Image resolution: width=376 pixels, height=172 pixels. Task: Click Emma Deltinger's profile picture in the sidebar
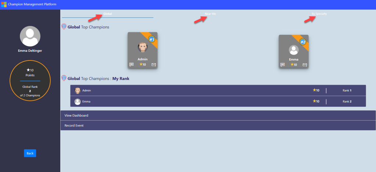tap(30, 36)
